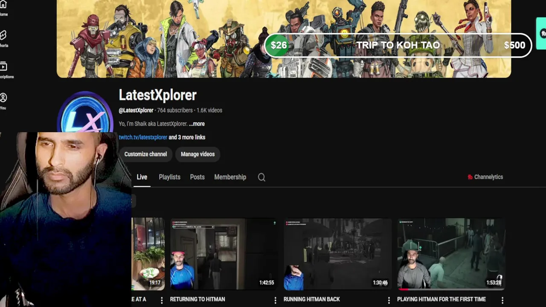The width and height of the screenshot is (546, 307).
Task: Expand channel description with ...more
Action: pyautogui.click(x=197, y=124)
